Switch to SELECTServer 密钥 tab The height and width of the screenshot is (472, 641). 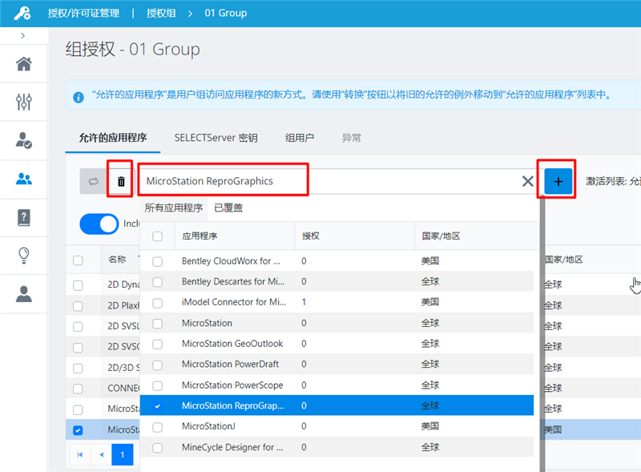[216, 138]
